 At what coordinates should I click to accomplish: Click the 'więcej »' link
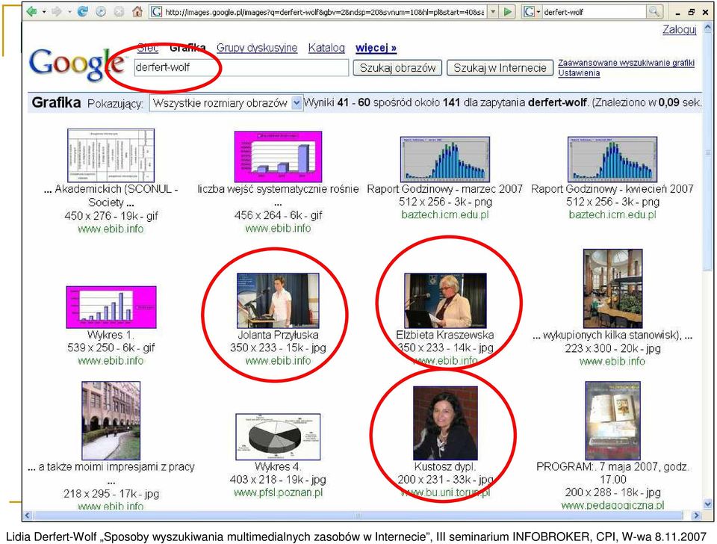[376, 48]
